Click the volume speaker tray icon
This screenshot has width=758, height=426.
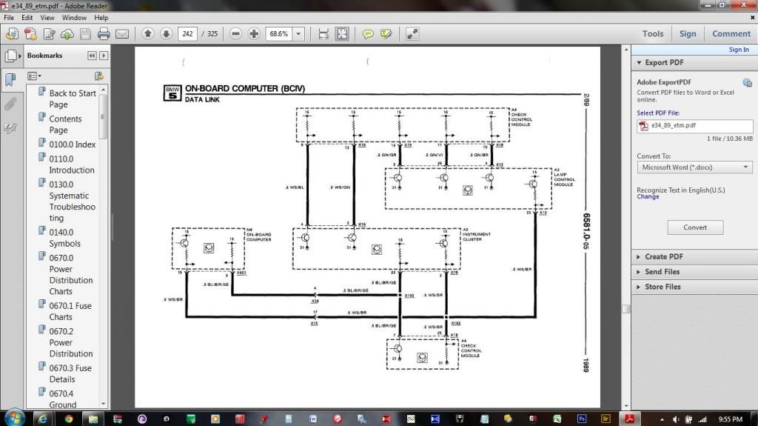coord(676,419)
